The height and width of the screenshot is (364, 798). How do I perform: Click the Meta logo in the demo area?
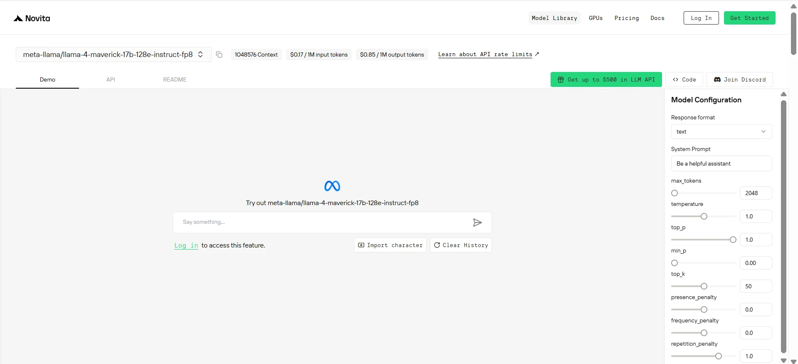pos(332,186)
